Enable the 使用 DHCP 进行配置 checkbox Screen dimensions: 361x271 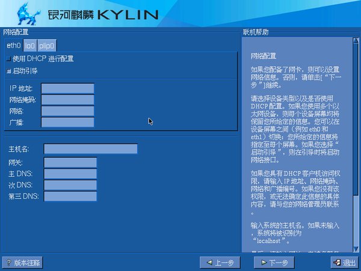tap(8, 59)
